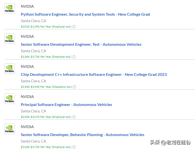Click NVIDIA logo beside Principal Software Engineer listing
This screenshot has height=149, width=195.
tap(10, 99)
